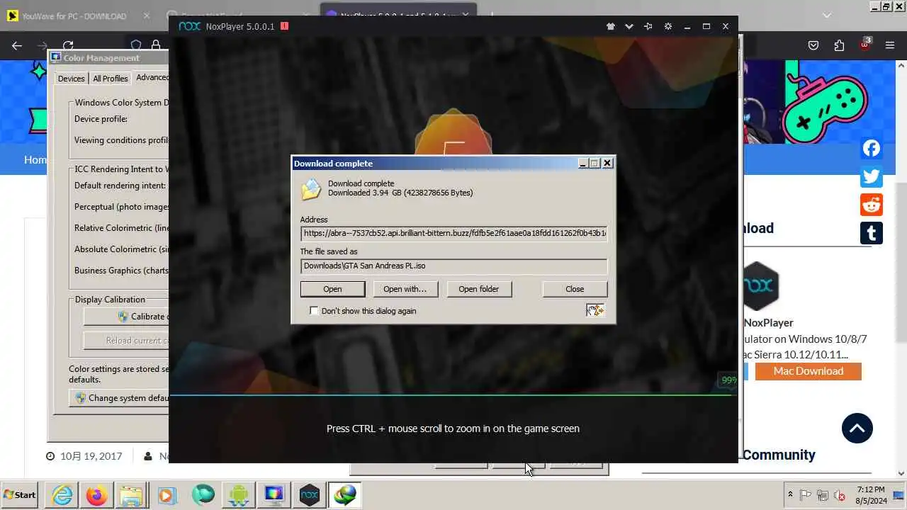
Task: Open green chat bubble taskbar icon
Action: point(203,495)
